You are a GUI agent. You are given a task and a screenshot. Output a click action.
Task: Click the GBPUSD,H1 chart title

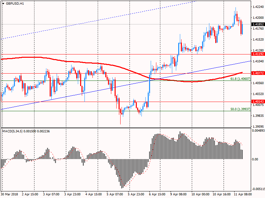click(15, 4)
